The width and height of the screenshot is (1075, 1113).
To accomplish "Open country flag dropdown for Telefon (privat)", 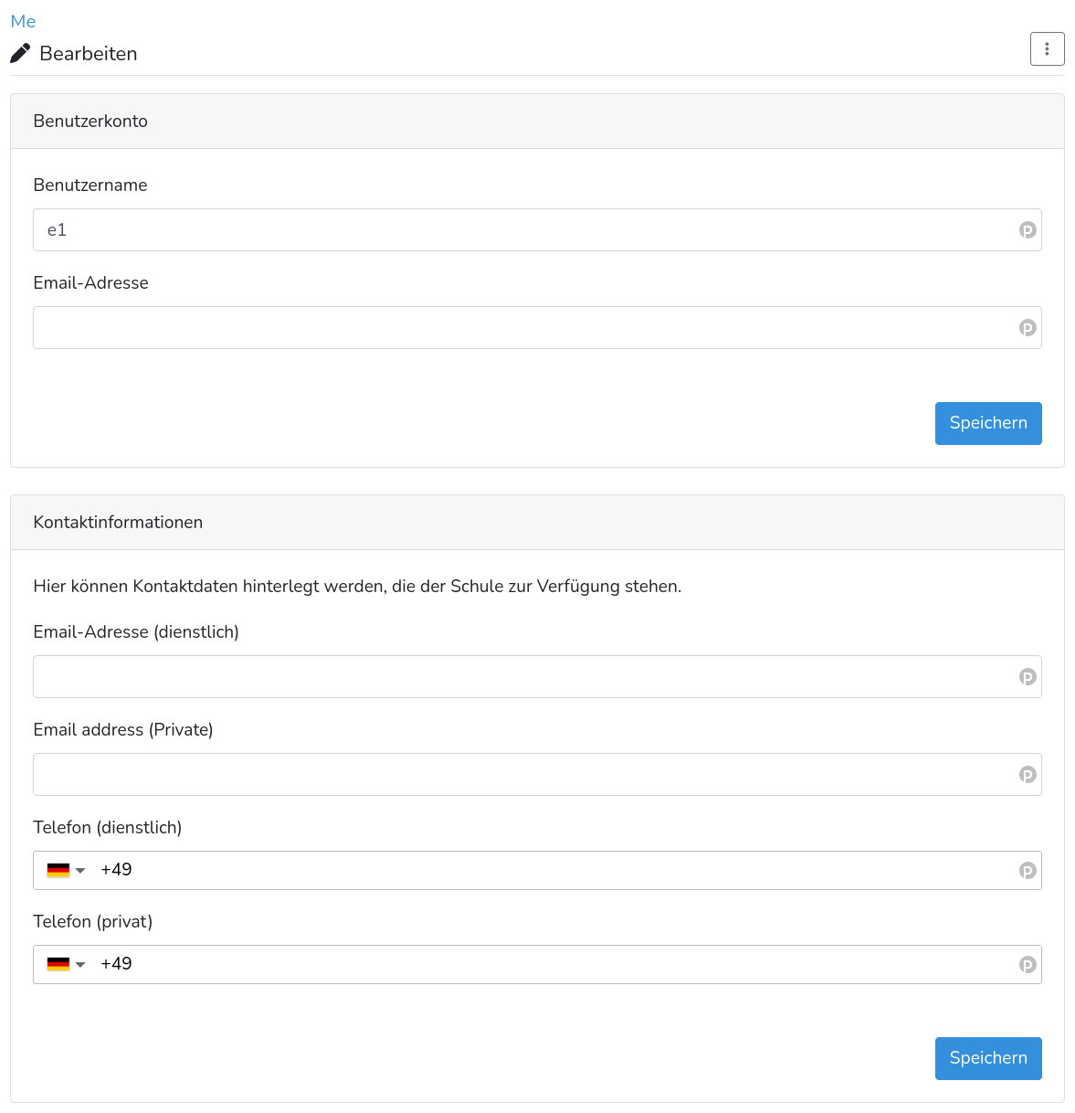I will [66, 964].
